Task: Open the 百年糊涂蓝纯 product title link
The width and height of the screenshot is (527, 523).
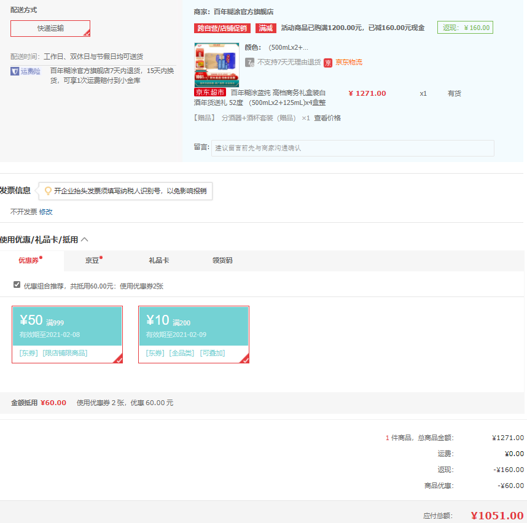Action: coord(260,98)
